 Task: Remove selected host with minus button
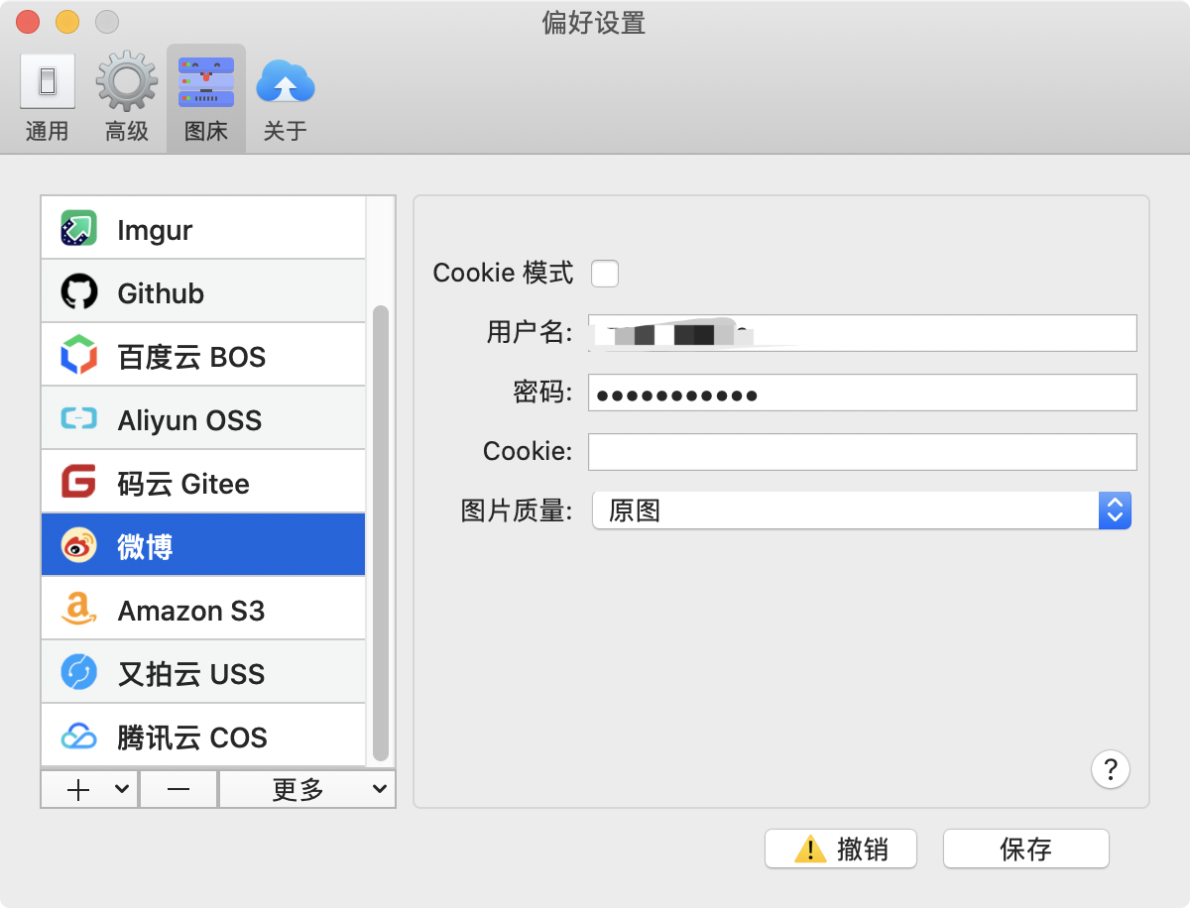coord(178,789)
